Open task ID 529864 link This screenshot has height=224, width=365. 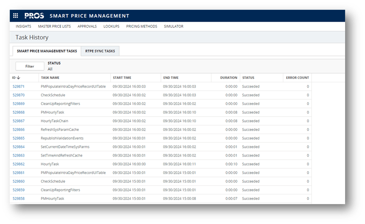point(18,147)
